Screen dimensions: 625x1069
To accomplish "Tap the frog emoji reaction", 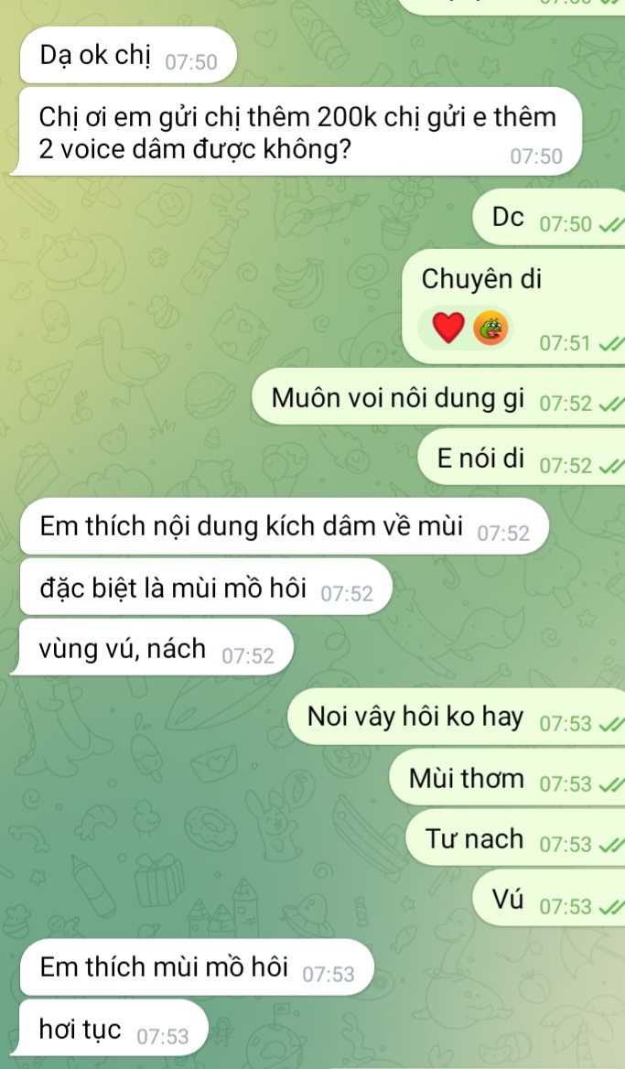I will pyautogui.click(x=490, y=328).
